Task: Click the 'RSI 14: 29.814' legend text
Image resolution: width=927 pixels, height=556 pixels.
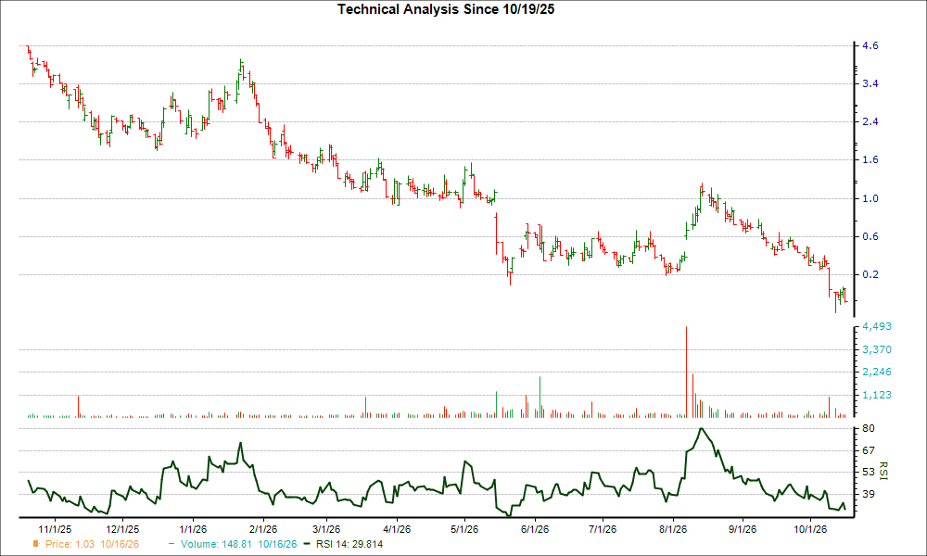Action: pos(349,544)
